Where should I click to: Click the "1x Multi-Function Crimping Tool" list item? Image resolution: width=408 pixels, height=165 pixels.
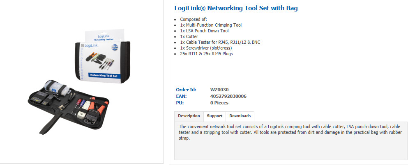(x=211, y=25)
